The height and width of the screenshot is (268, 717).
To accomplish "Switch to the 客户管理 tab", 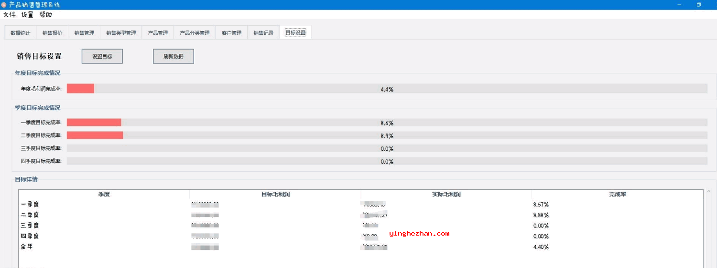I will point(231,33).
